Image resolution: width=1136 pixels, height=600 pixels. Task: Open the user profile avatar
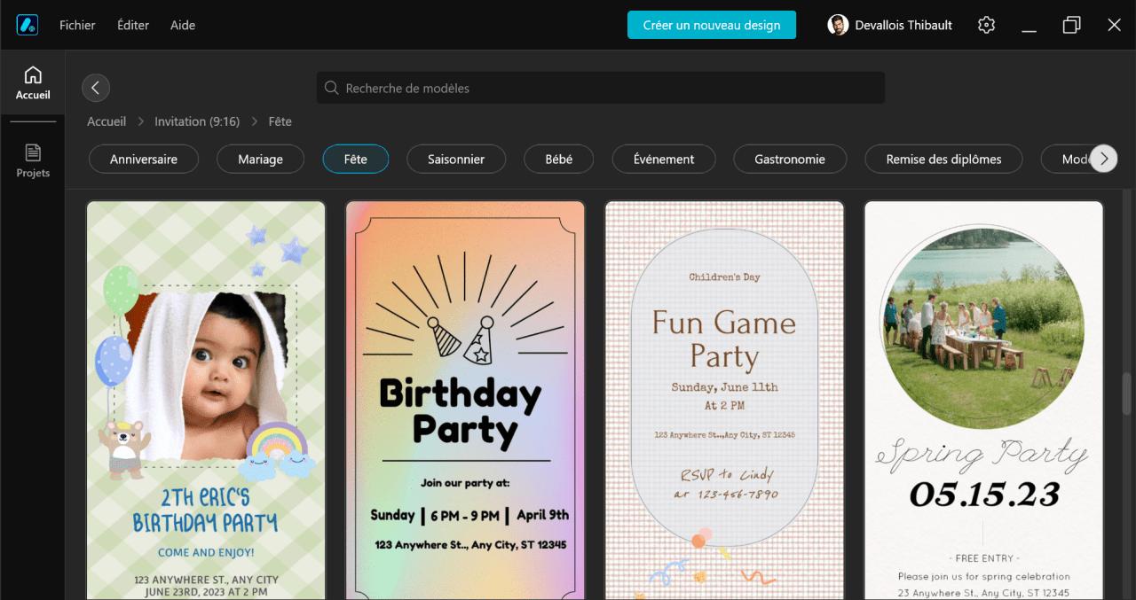[x=837, y=25]
